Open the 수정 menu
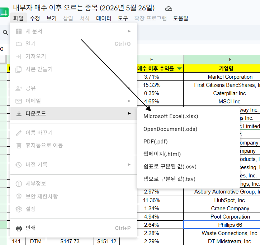 coord(35,18)
